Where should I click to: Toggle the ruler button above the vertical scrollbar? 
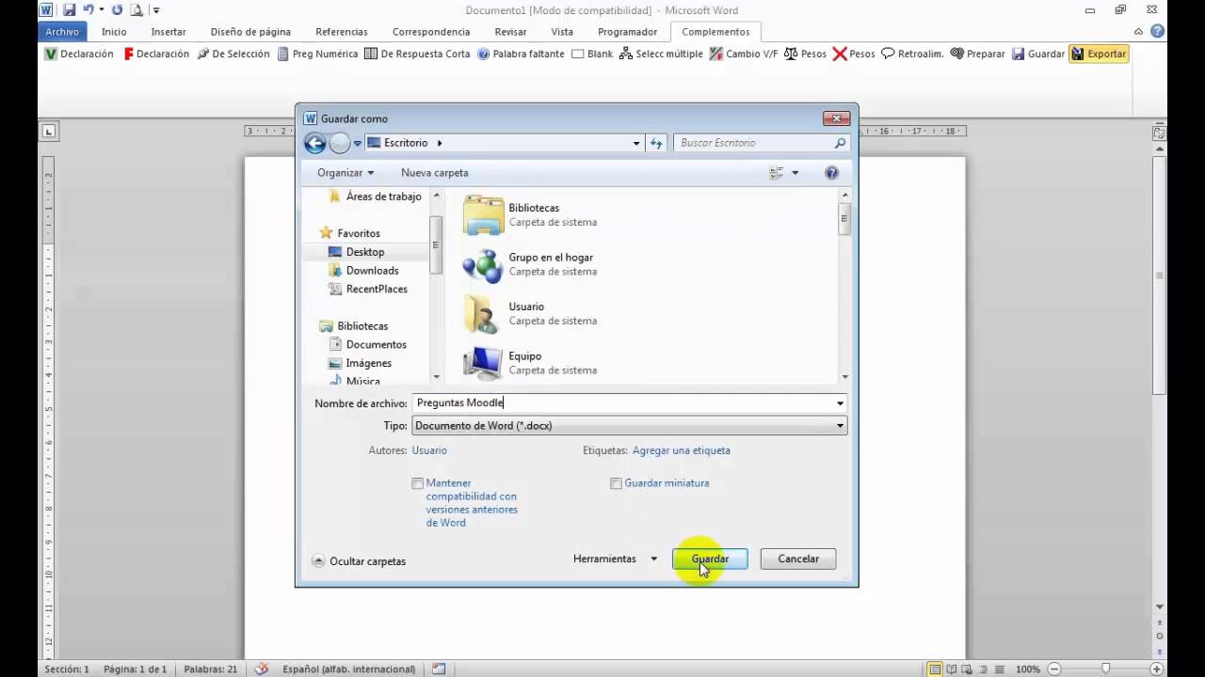pyautogui.click(x=1160, y=134)
